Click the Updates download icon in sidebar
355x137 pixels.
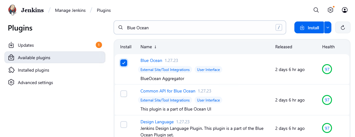(x=11, y=45)
